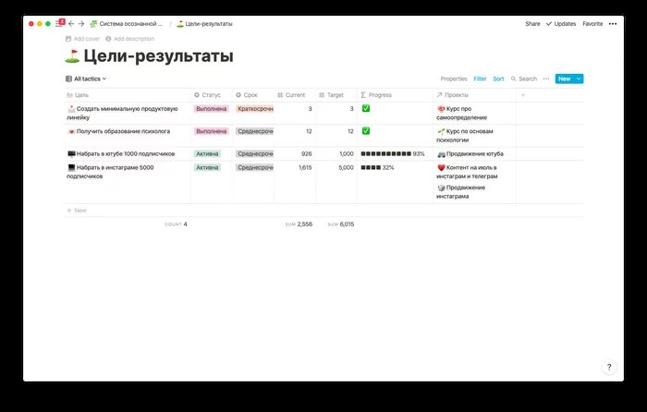The image size is (647, 412).
Task: Open row Набрать в ютубе 1000 подписчиков
Action: click(x=121, y=154)
